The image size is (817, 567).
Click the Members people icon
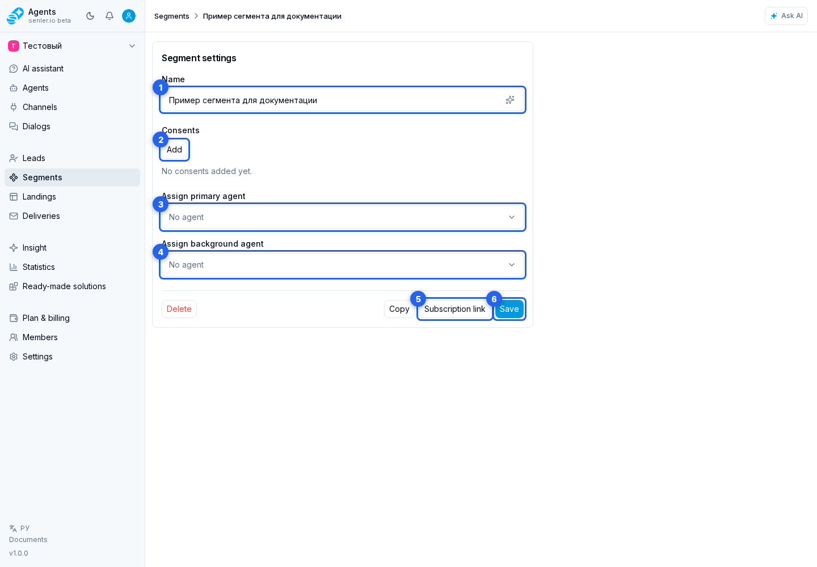click(14, 337)
